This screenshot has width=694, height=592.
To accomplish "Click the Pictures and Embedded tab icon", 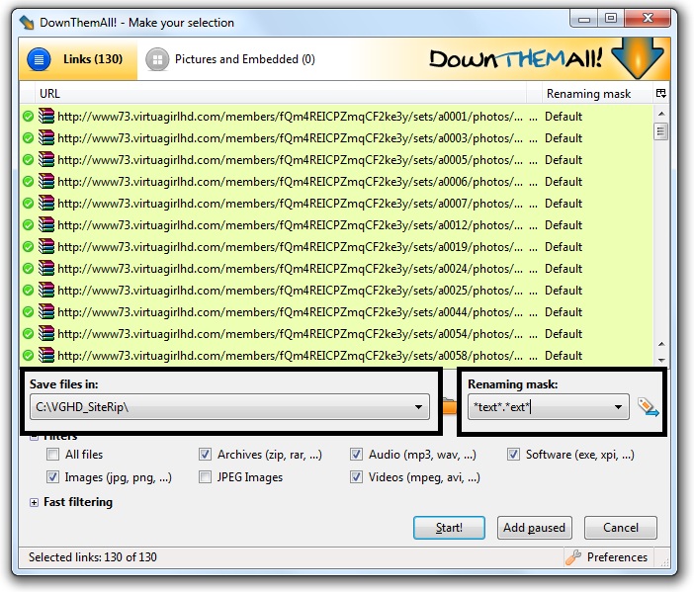I will point(156,59).
